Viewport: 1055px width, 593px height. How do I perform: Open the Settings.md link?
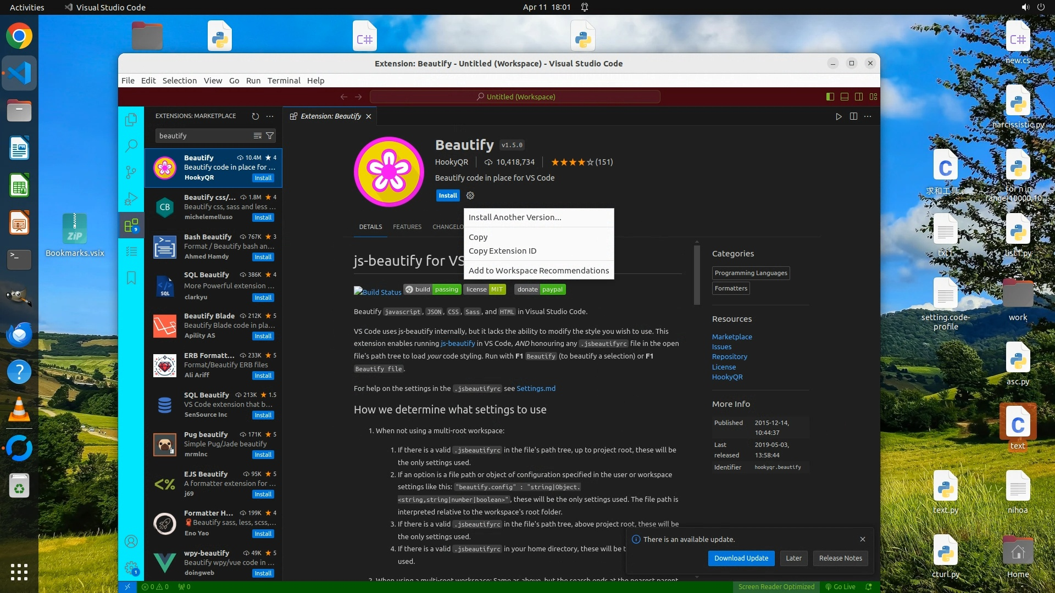[x=536, y=389]
